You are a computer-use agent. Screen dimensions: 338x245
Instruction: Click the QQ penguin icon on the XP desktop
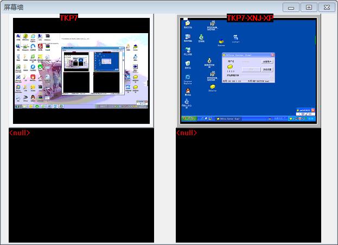[x=188, y=92]
